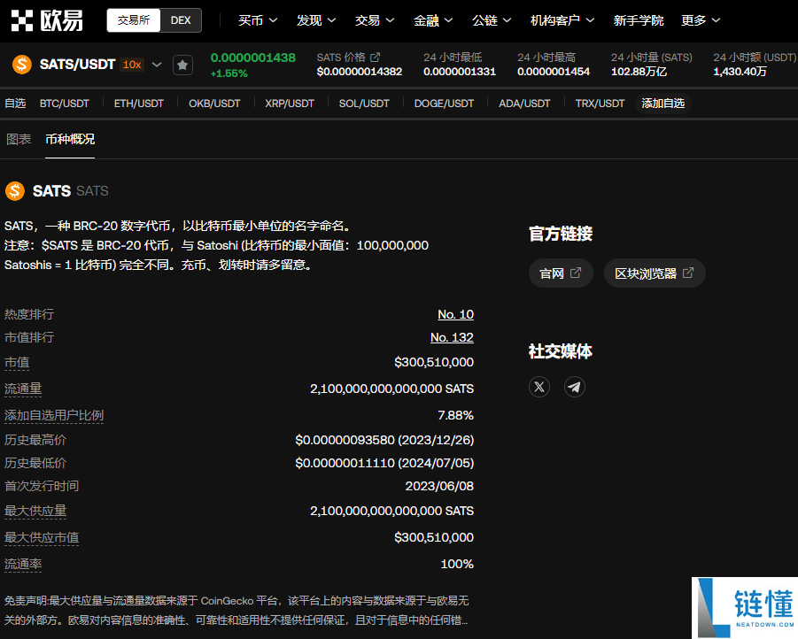The height and width of the screenshot is (639, 798).
Task: Click the SATS coin icon in header
Action: click(22, 65)
